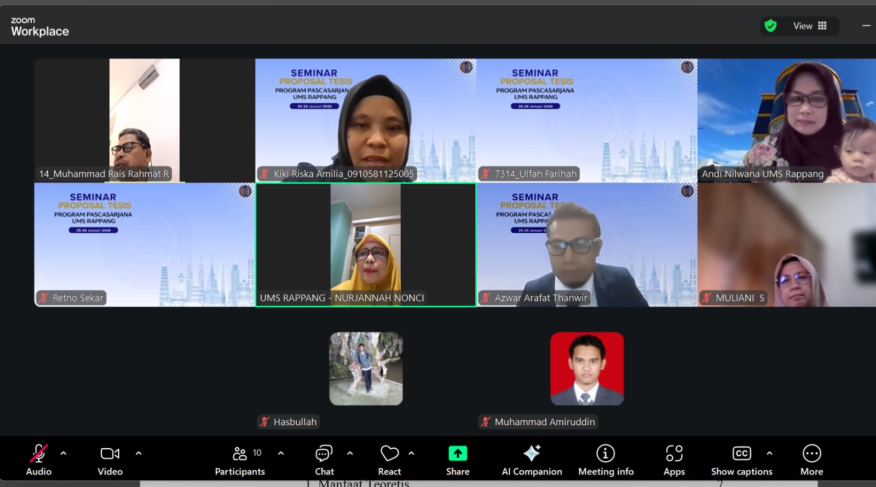The width and height of the screenshot is (876, 487).
Task: Click the green encryption shield icon
Action: [771, 26]
